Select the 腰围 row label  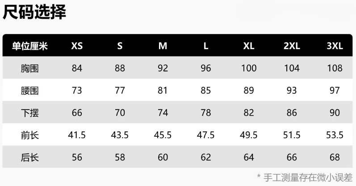30,91
